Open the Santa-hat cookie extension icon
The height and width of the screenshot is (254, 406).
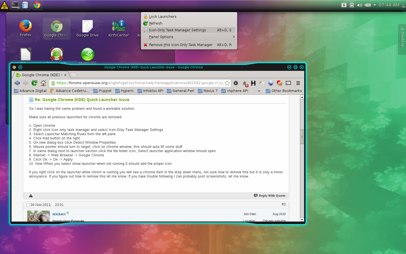(x=279, y=83)
